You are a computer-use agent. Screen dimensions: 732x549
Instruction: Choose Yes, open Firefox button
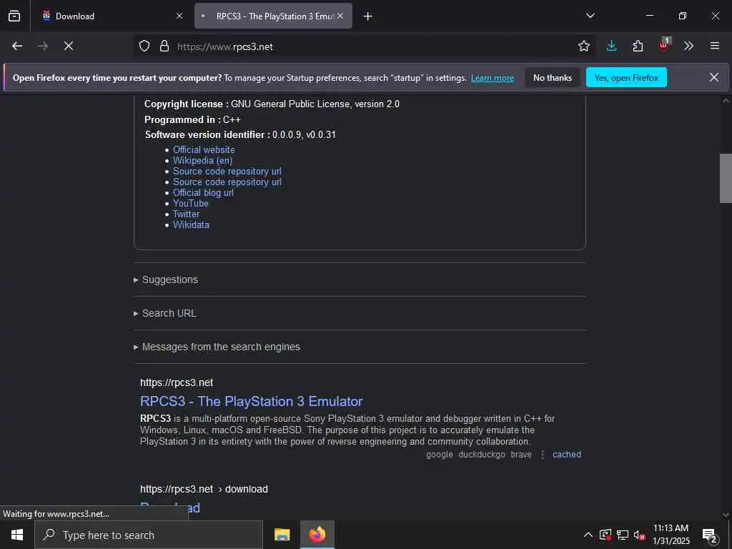click(626, 77)
